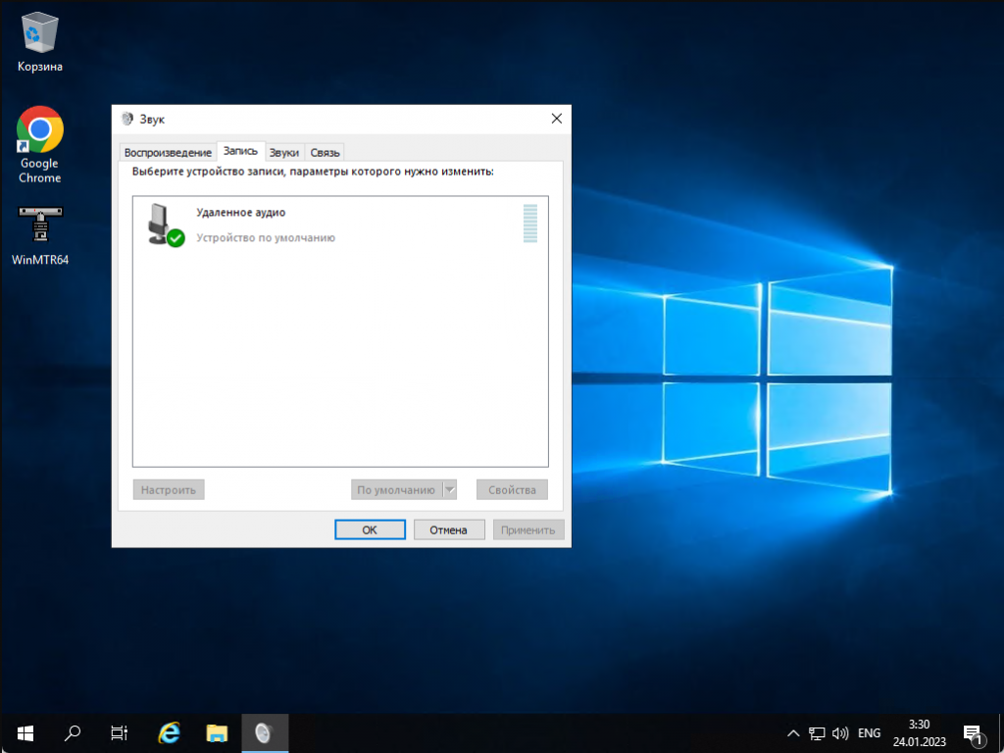The image size is (1004, 753).
Task: Show hidden tray icons chevron
Action: (793, 732)
